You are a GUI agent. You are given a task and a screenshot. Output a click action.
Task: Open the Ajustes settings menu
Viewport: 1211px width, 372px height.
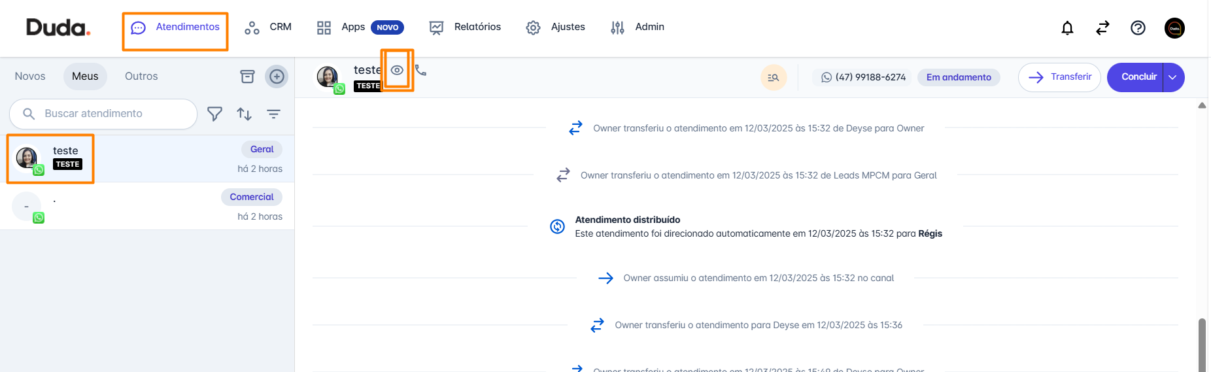pyautogui.click(x=555, y=27)
